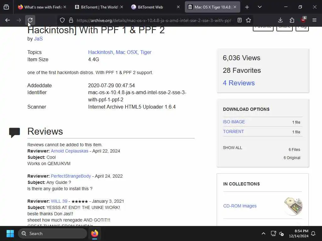The image size is (322, 241).
Task: Select the Mac OS X Tiger 10.4.8 tab
Action: [213, 7]
